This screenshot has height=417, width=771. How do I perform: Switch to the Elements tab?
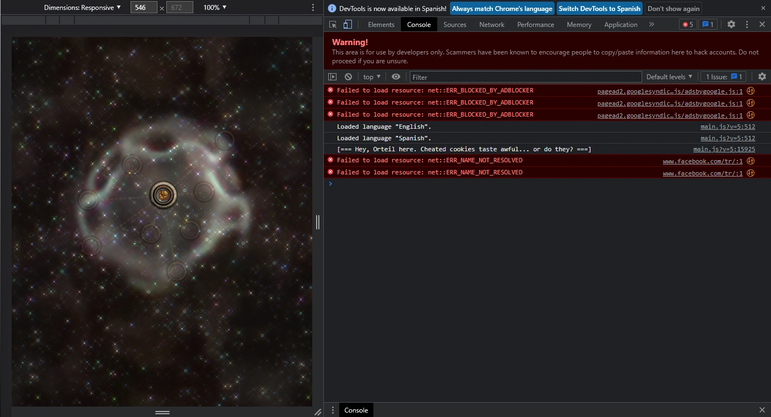pyautogui.click(x=381, y=24)
